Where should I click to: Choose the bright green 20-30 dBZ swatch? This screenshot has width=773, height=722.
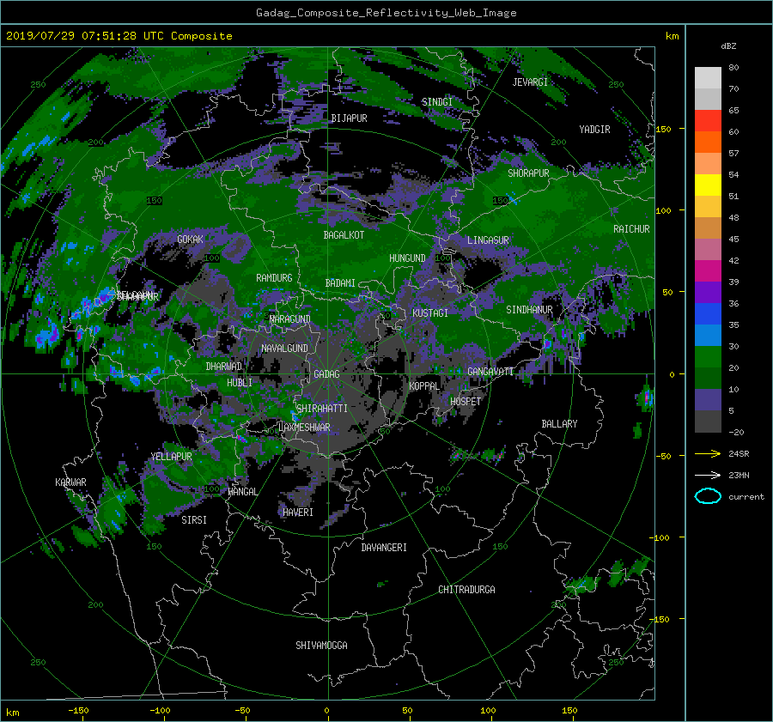708,357
